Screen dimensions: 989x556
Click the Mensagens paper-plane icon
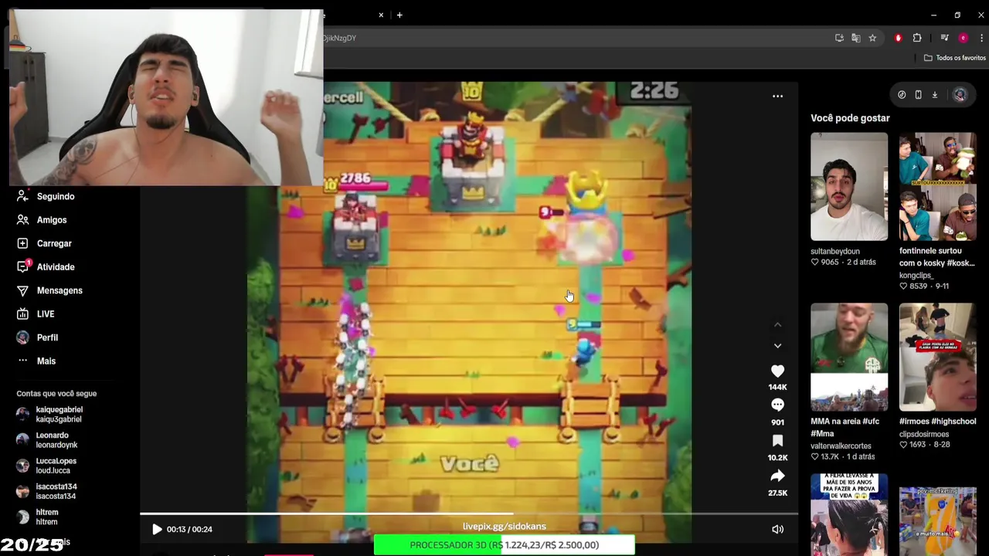[x=22, y=290]
